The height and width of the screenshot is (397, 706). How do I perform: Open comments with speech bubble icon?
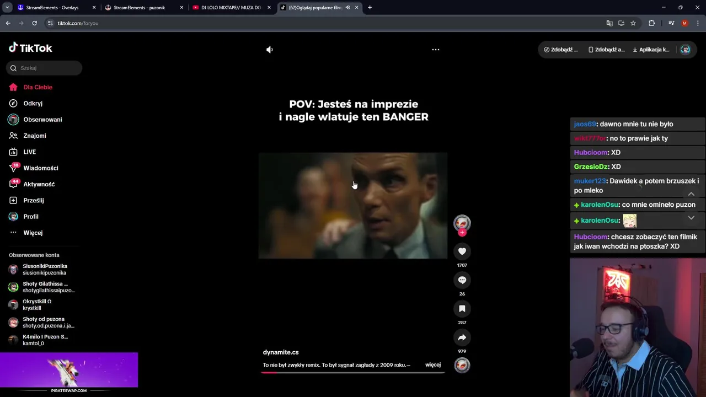[x=462, y=280]
